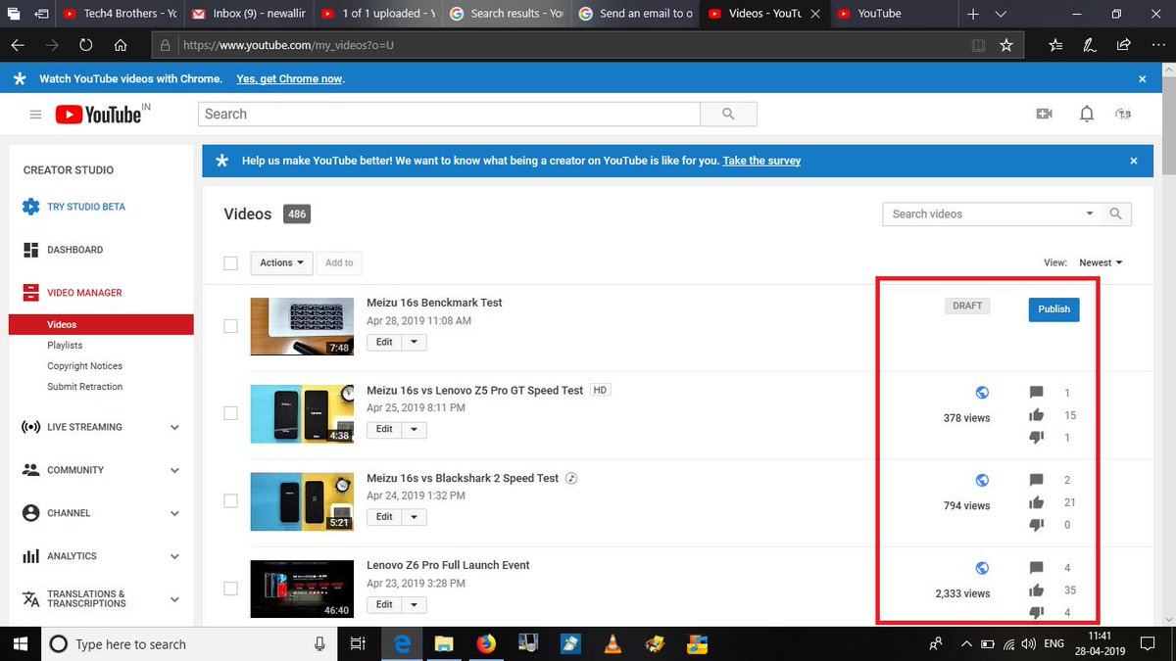Click the Edge share icon
Screen dimensions: 1176x661
click(1123, 45)
